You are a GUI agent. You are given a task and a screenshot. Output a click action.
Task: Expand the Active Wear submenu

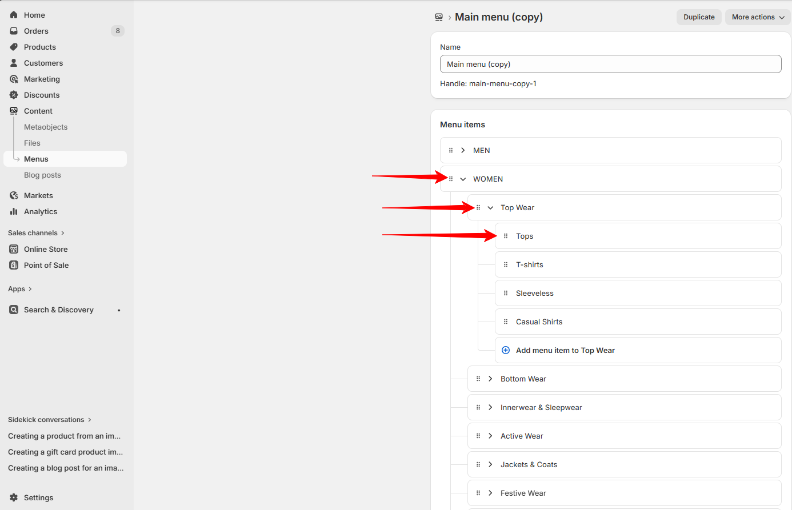click(490, 436)
